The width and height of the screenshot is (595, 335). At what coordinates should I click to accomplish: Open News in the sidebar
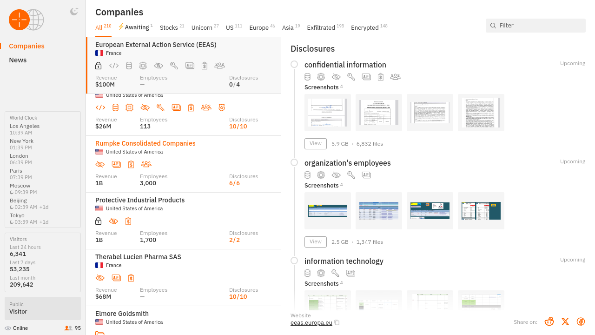(x=18, y=60)
